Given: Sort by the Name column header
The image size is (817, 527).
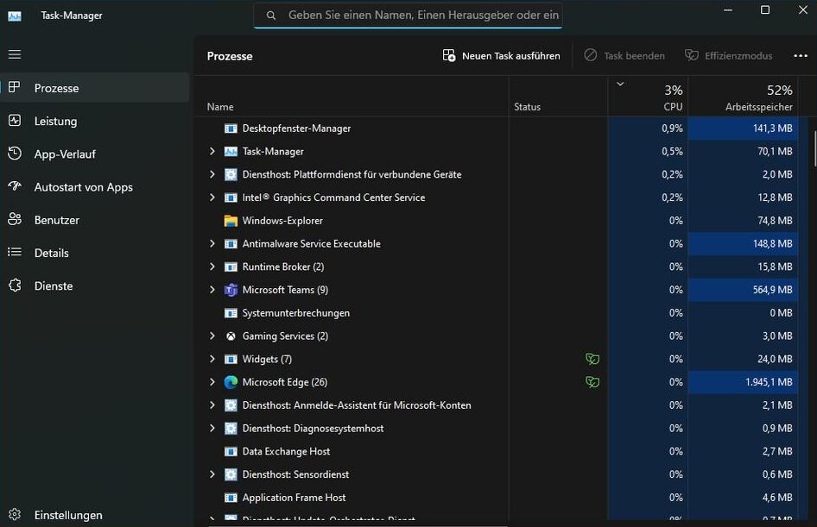Looking at the screenshot, I should tap(351, 97).
